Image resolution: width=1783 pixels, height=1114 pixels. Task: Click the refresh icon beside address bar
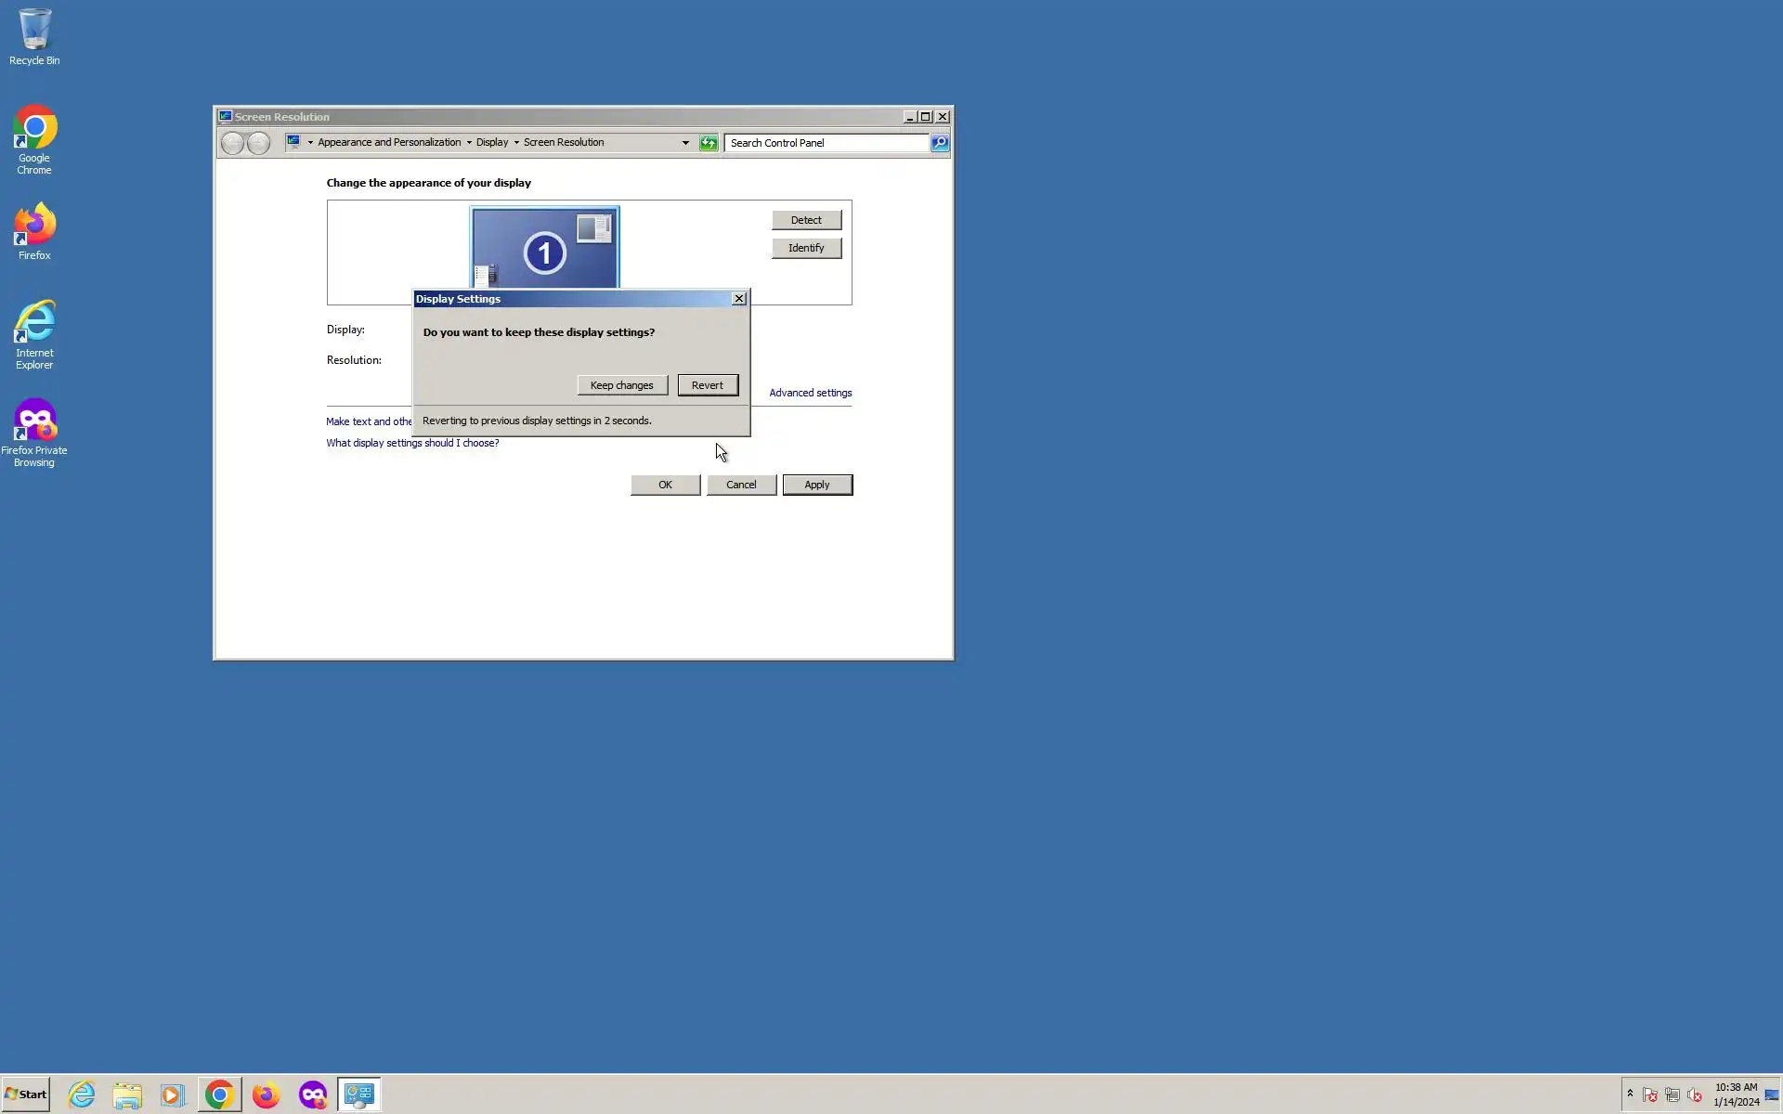tap(709, 143)
